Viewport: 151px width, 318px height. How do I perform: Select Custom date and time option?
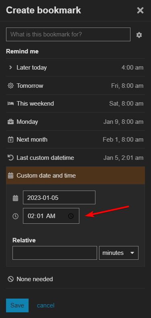pyautogui.click(x=76, y=176)
